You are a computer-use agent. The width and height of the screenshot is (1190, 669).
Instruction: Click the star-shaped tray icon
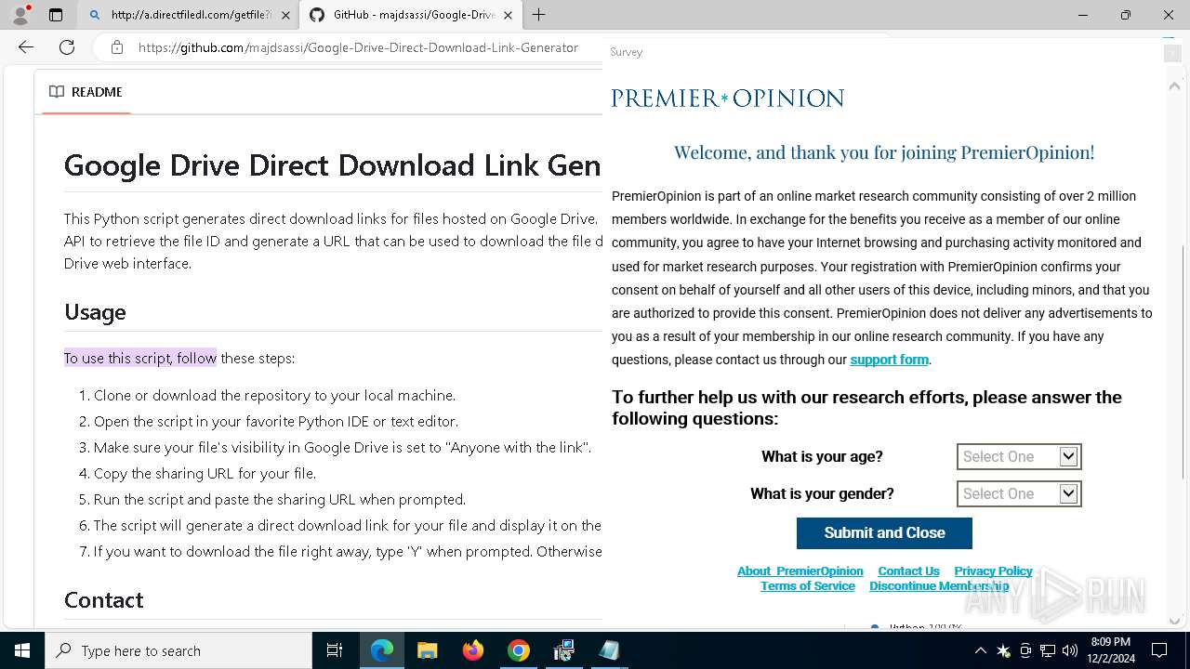click(x=1003, y=650)
